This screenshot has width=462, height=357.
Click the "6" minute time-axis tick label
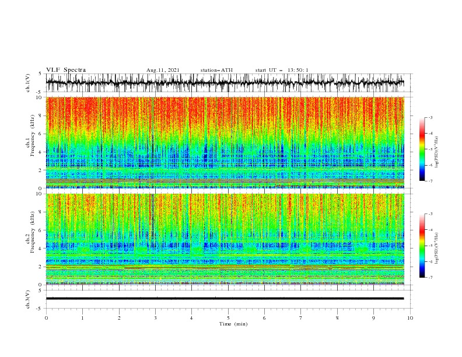pyautogui.click(x=264, y=318)
